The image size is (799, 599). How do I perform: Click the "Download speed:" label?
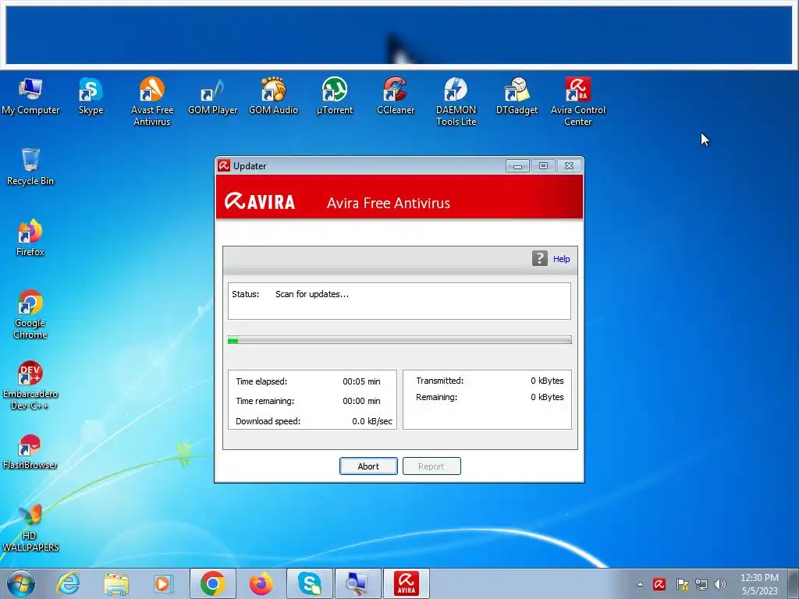click(x=268, y=421)
